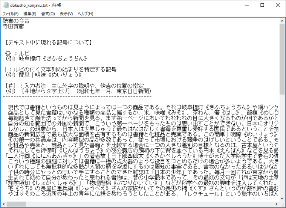
Task: Click the vertical scrollbar down arrow
Action: [x=282, y=199]
